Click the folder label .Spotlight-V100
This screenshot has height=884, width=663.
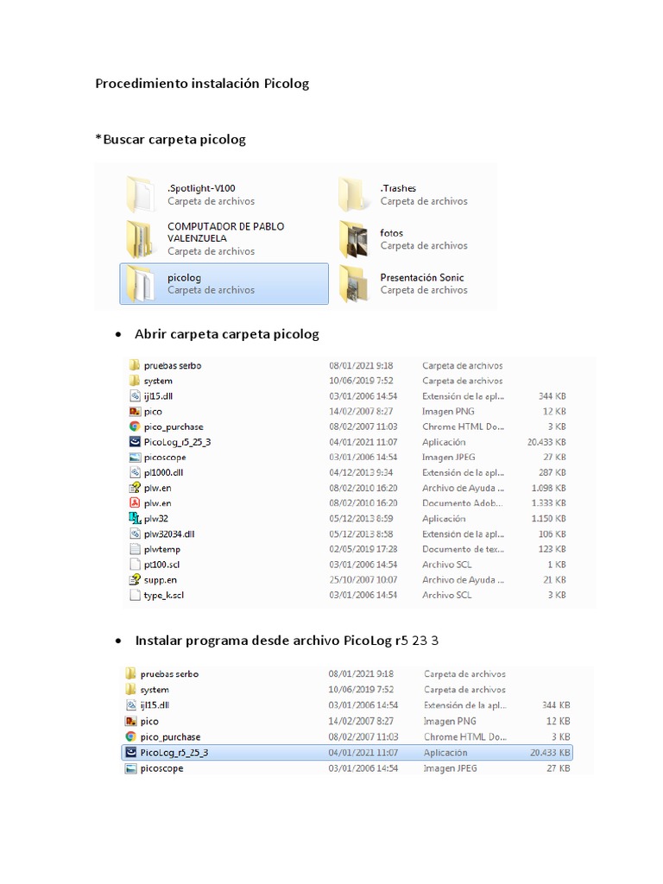pos(201,188)
